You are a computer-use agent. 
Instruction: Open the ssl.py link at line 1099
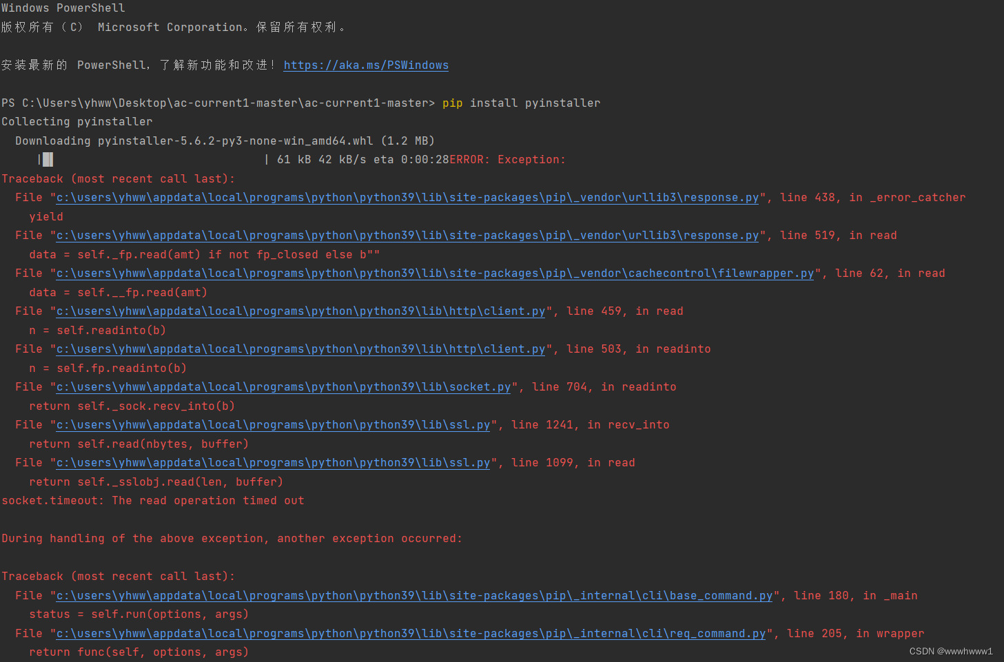coord(272,462)
